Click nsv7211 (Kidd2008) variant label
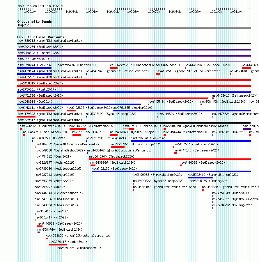This screenshot has height=262, width=259. click(33, 59)
